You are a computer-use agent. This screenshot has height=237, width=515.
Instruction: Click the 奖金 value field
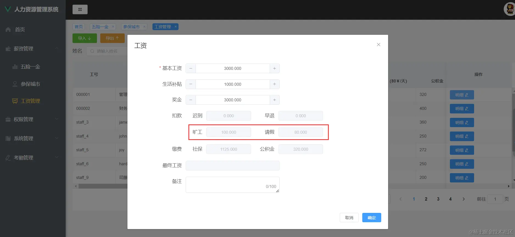click(233, 100)
